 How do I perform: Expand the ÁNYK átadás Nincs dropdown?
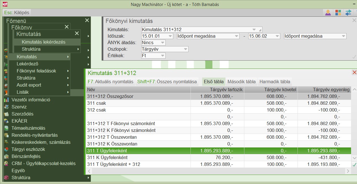pos(153,42)
